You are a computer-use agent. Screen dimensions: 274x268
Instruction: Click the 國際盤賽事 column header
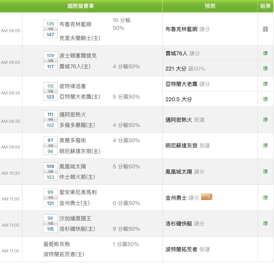81,6
